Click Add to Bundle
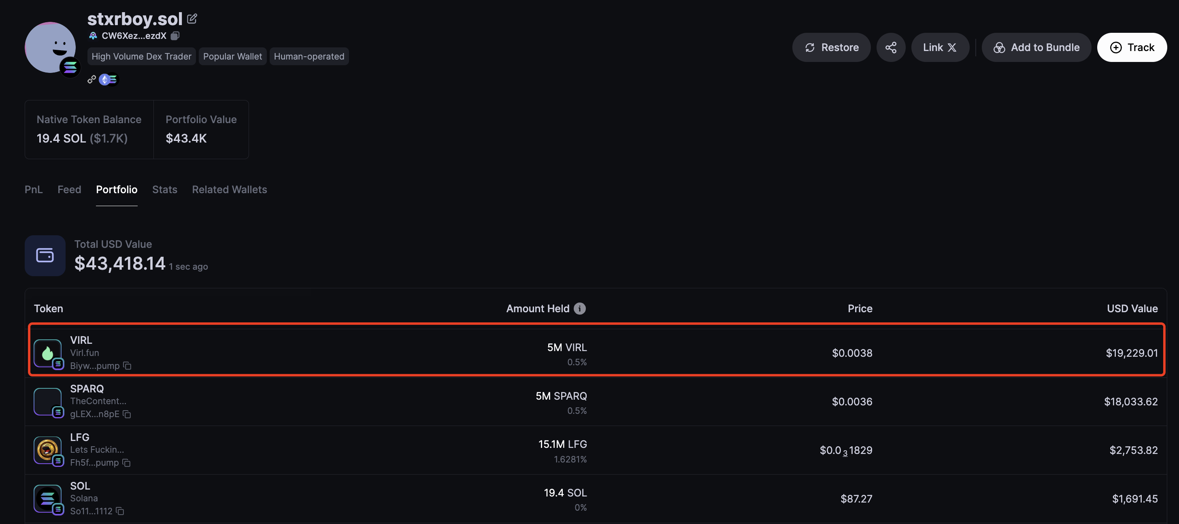The height and width of the screenshot is (524, 1179). (x=1036, y=47)
